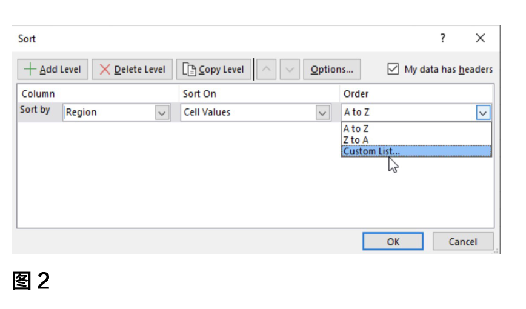Cancel the Sort dialog
Viewport: 526px width, 309px height.
click(x=463, y=242)
